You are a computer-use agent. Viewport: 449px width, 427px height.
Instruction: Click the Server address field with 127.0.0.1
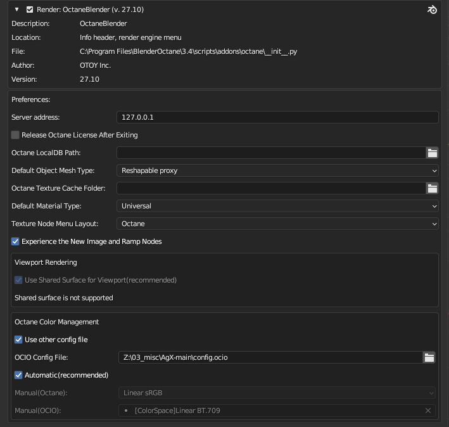(x=277, y=117)
